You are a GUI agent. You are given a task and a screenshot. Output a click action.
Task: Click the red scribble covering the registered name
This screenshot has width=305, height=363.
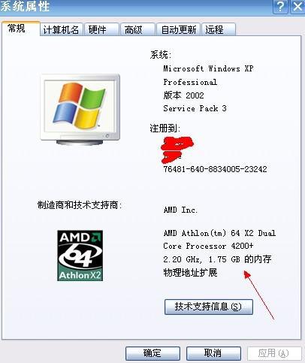pyautogui.click(x=177, y=150)
